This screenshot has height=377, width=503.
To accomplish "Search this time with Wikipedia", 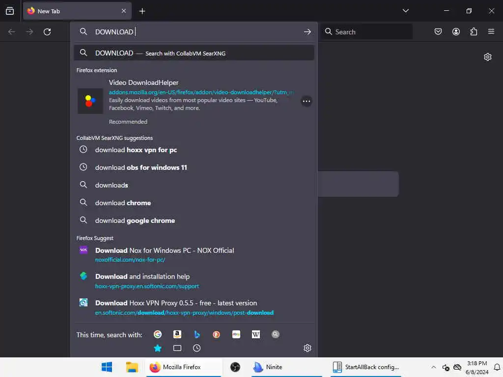I will point(255,334).
